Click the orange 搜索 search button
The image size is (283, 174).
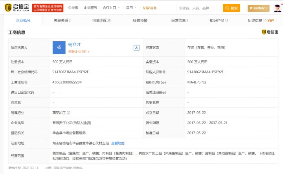(x=232, y=8)
